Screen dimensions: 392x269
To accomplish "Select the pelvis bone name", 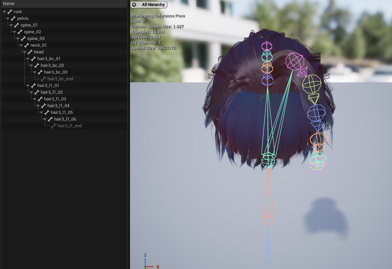I will coord(23,18).
